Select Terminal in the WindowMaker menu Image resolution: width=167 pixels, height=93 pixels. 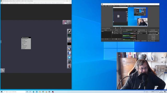tap(26, 40)
